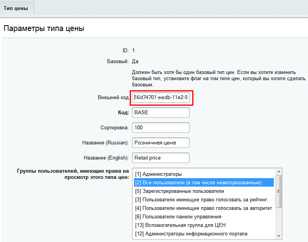
Task: Select the 'Розничная цена' Russian name field
Action: click(x=161, y=142)
